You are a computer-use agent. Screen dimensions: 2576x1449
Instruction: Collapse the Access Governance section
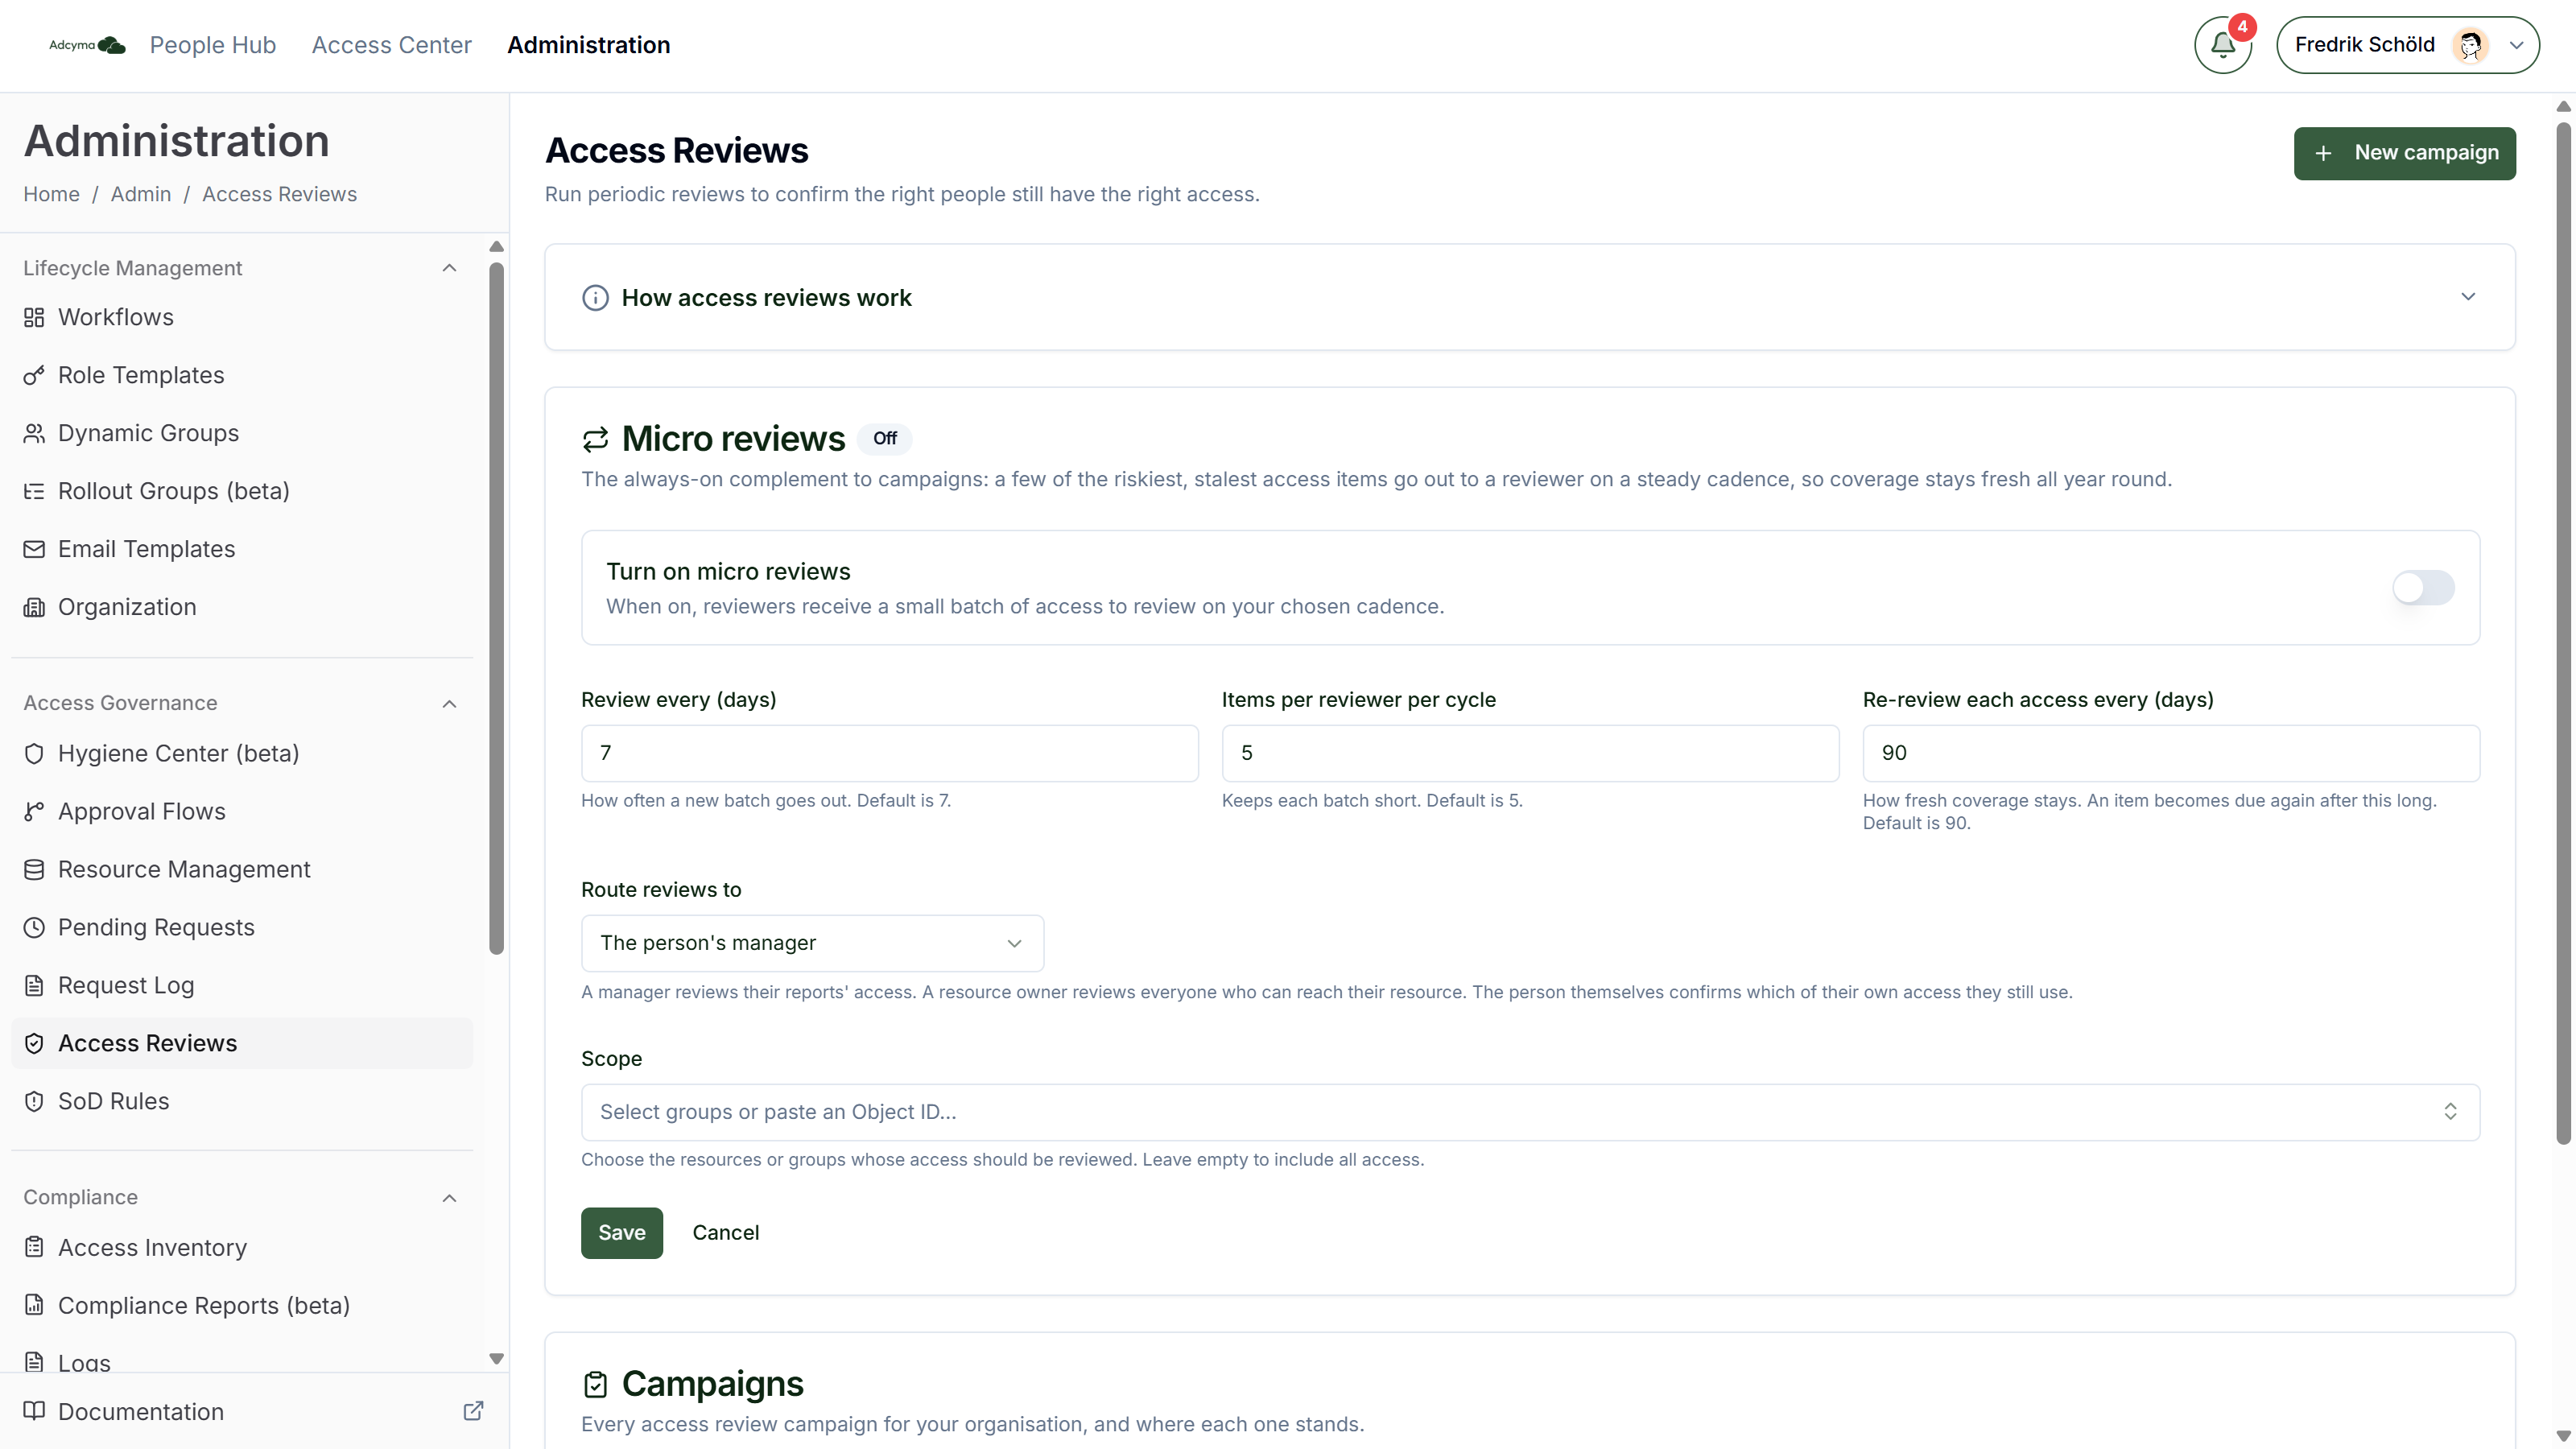pyautogui.click(x=449, y=704)
